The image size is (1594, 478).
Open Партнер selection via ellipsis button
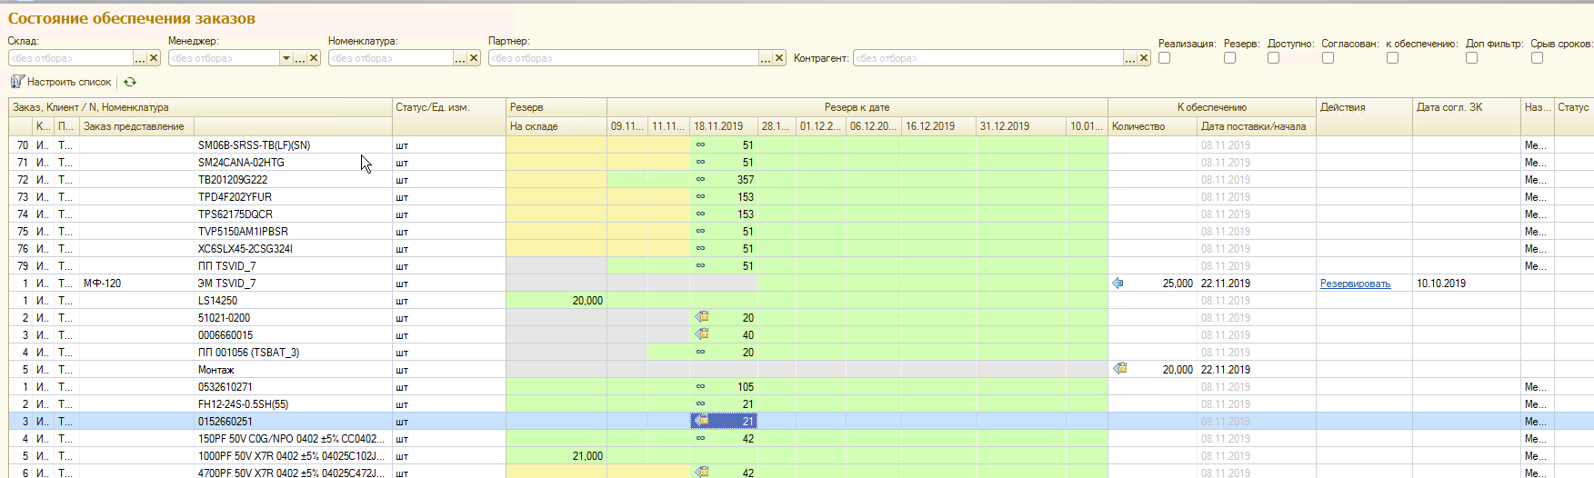tap(766, 58)
